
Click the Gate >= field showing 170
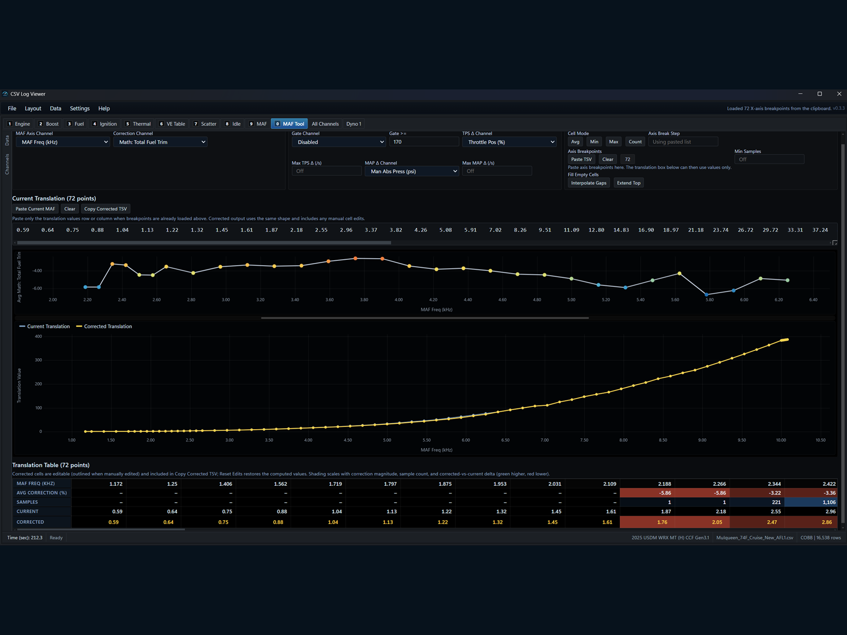point(424,142)
